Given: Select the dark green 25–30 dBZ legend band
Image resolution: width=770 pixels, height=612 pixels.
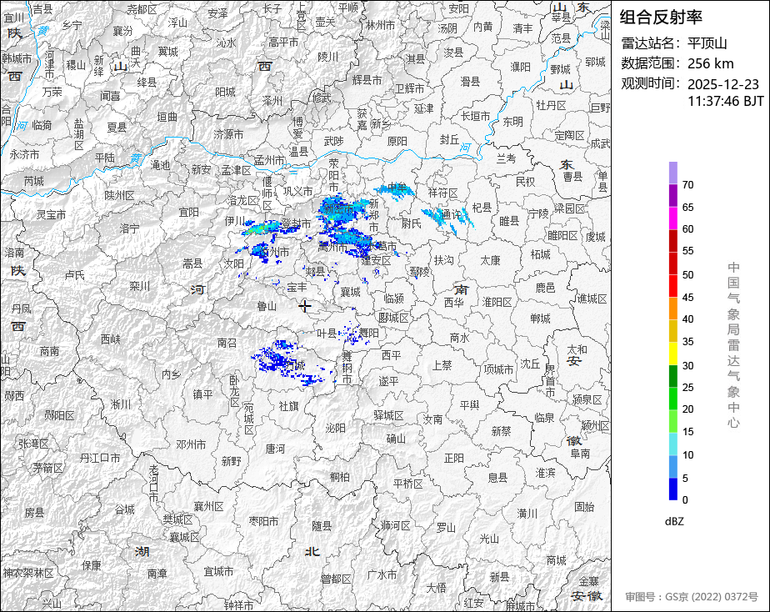Looking at the screenshot, I should (x=672, y=376).
